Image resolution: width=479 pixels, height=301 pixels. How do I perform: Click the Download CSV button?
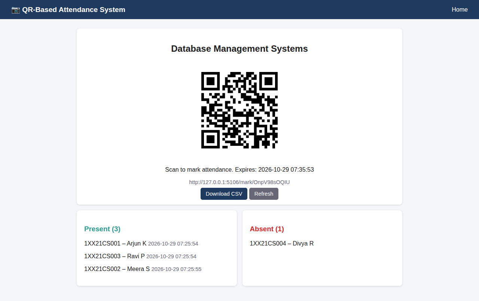(x=224, y=194)
